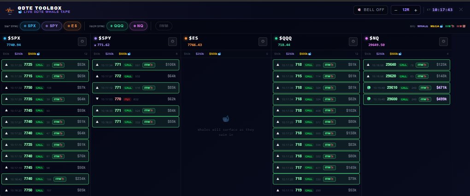This screenshot has height=196, width=470.
Task: Click the SPY price 771.62
Action: pyautogui.click(x=103, y=45)
